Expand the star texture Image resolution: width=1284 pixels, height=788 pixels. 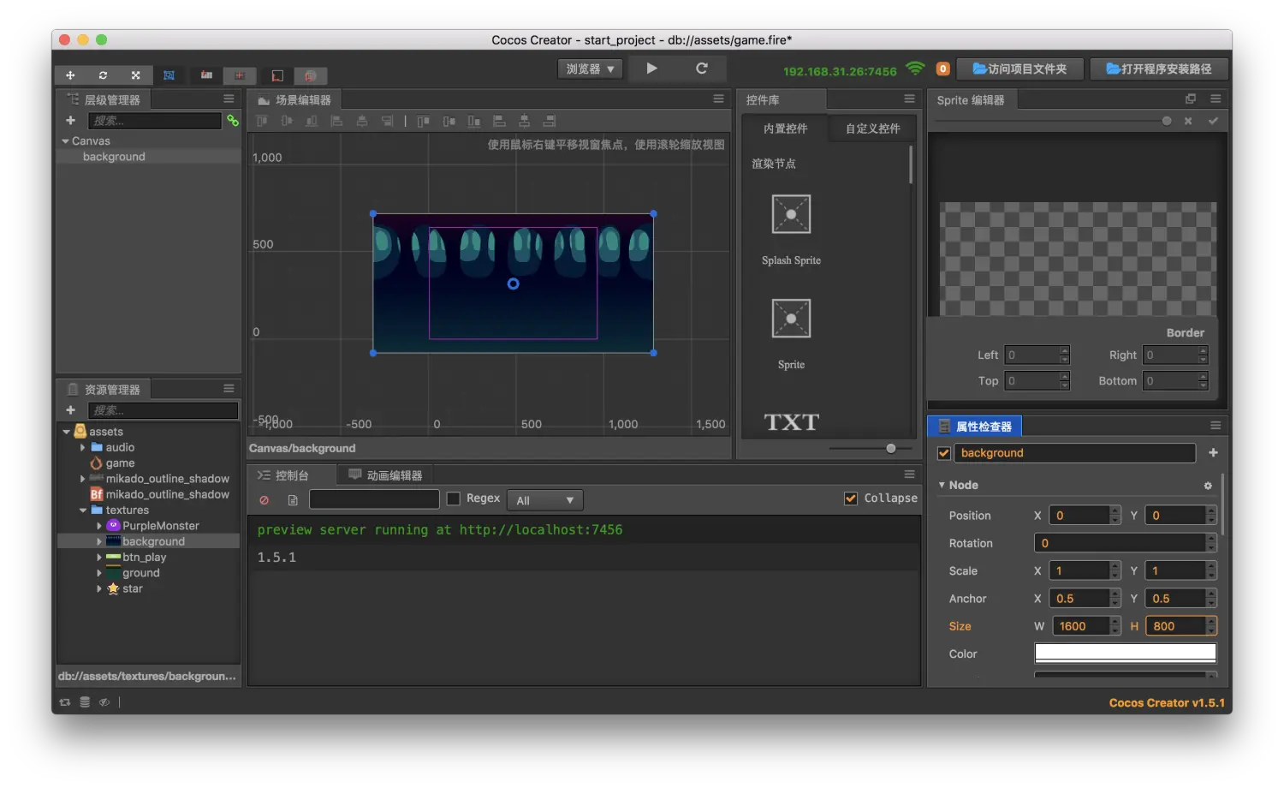[99, 589]
